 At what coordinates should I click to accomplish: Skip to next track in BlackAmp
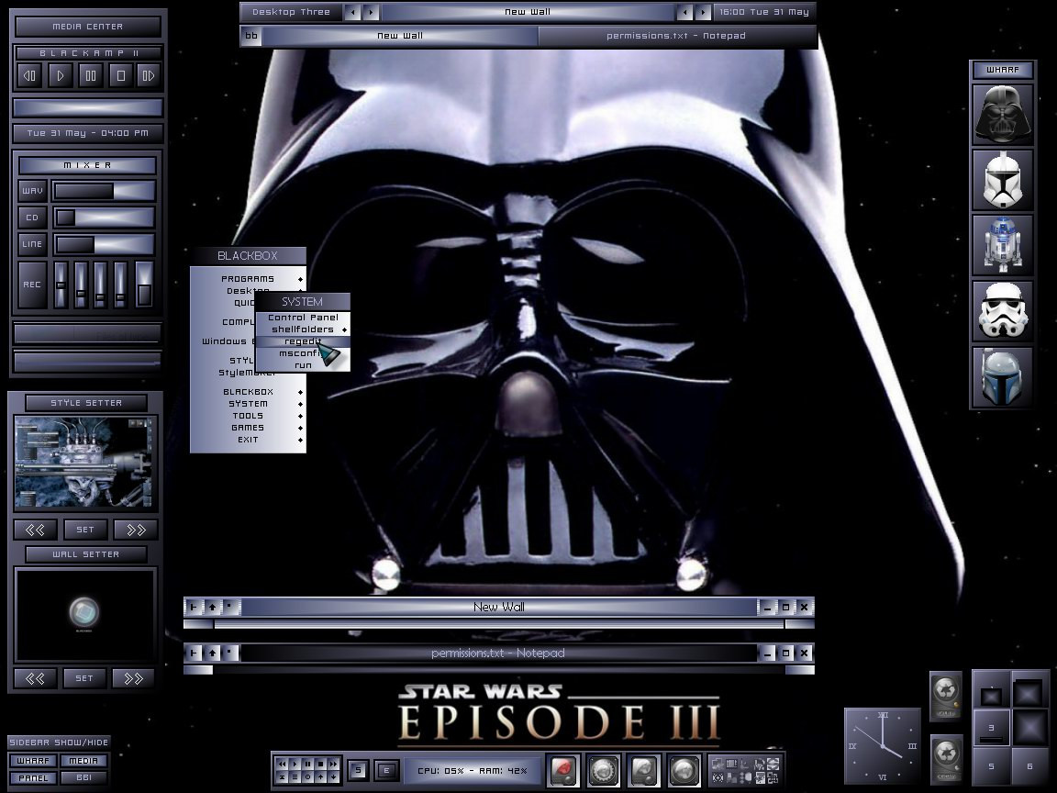[149, 75]
